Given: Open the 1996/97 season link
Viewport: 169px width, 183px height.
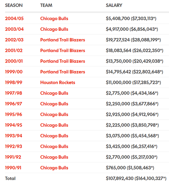Looking at the screenshot, I should pos(14,104).
